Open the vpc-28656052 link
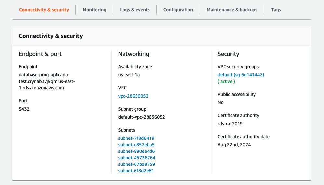This screenshot has height=185, width=324. (x=133, y=96)
